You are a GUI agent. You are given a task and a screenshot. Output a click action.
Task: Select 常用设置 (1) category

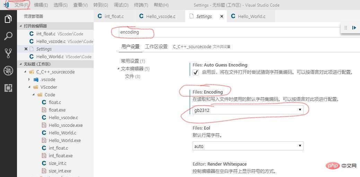[x=133, y=61]
